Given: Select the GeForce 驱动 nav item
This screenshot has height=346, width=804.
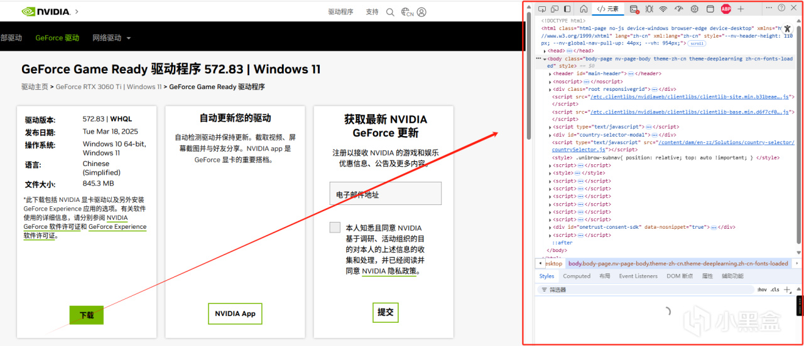Looking at the screenshot, I should tap(57, 38).
